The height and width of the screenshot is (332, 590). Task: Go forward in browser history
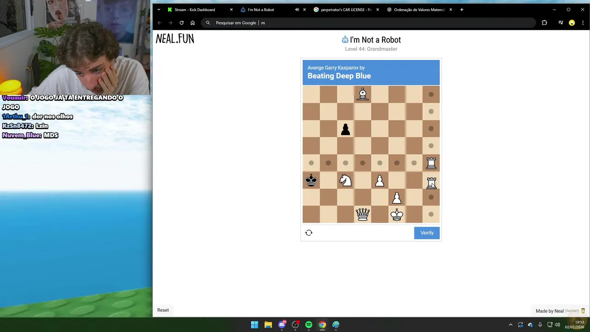coord(171,23)
